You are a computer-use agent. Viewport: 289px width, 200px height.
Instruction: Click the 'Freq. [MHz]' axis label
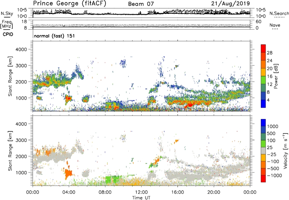pos(7,24)
